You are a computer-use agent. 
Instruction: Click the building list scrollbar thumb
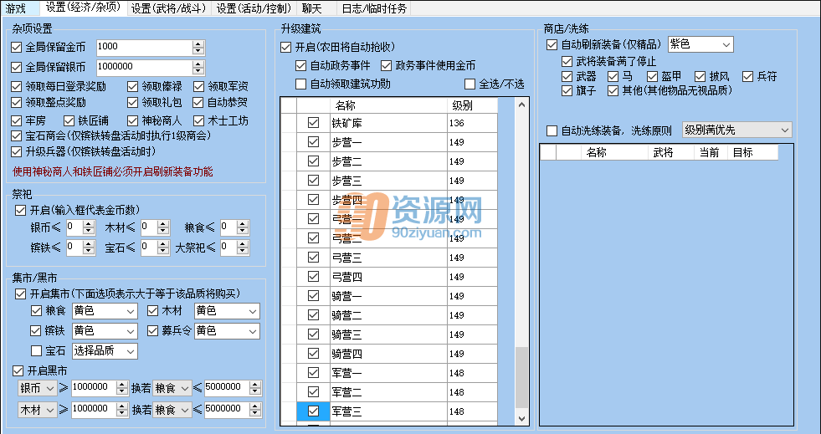pos(521,377)
